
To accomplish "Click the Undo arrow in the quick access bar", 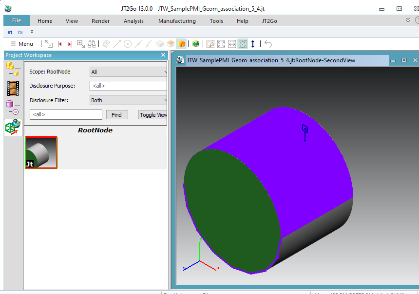I will pos(10,32).
